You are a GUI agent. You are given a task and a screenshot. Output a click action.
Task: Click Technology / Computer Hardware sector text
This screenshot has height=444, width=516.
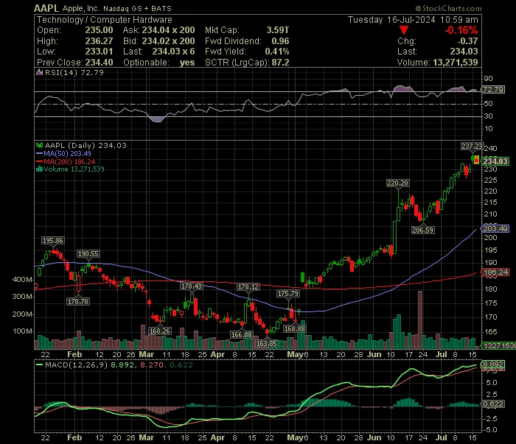(x=105, y=20)
